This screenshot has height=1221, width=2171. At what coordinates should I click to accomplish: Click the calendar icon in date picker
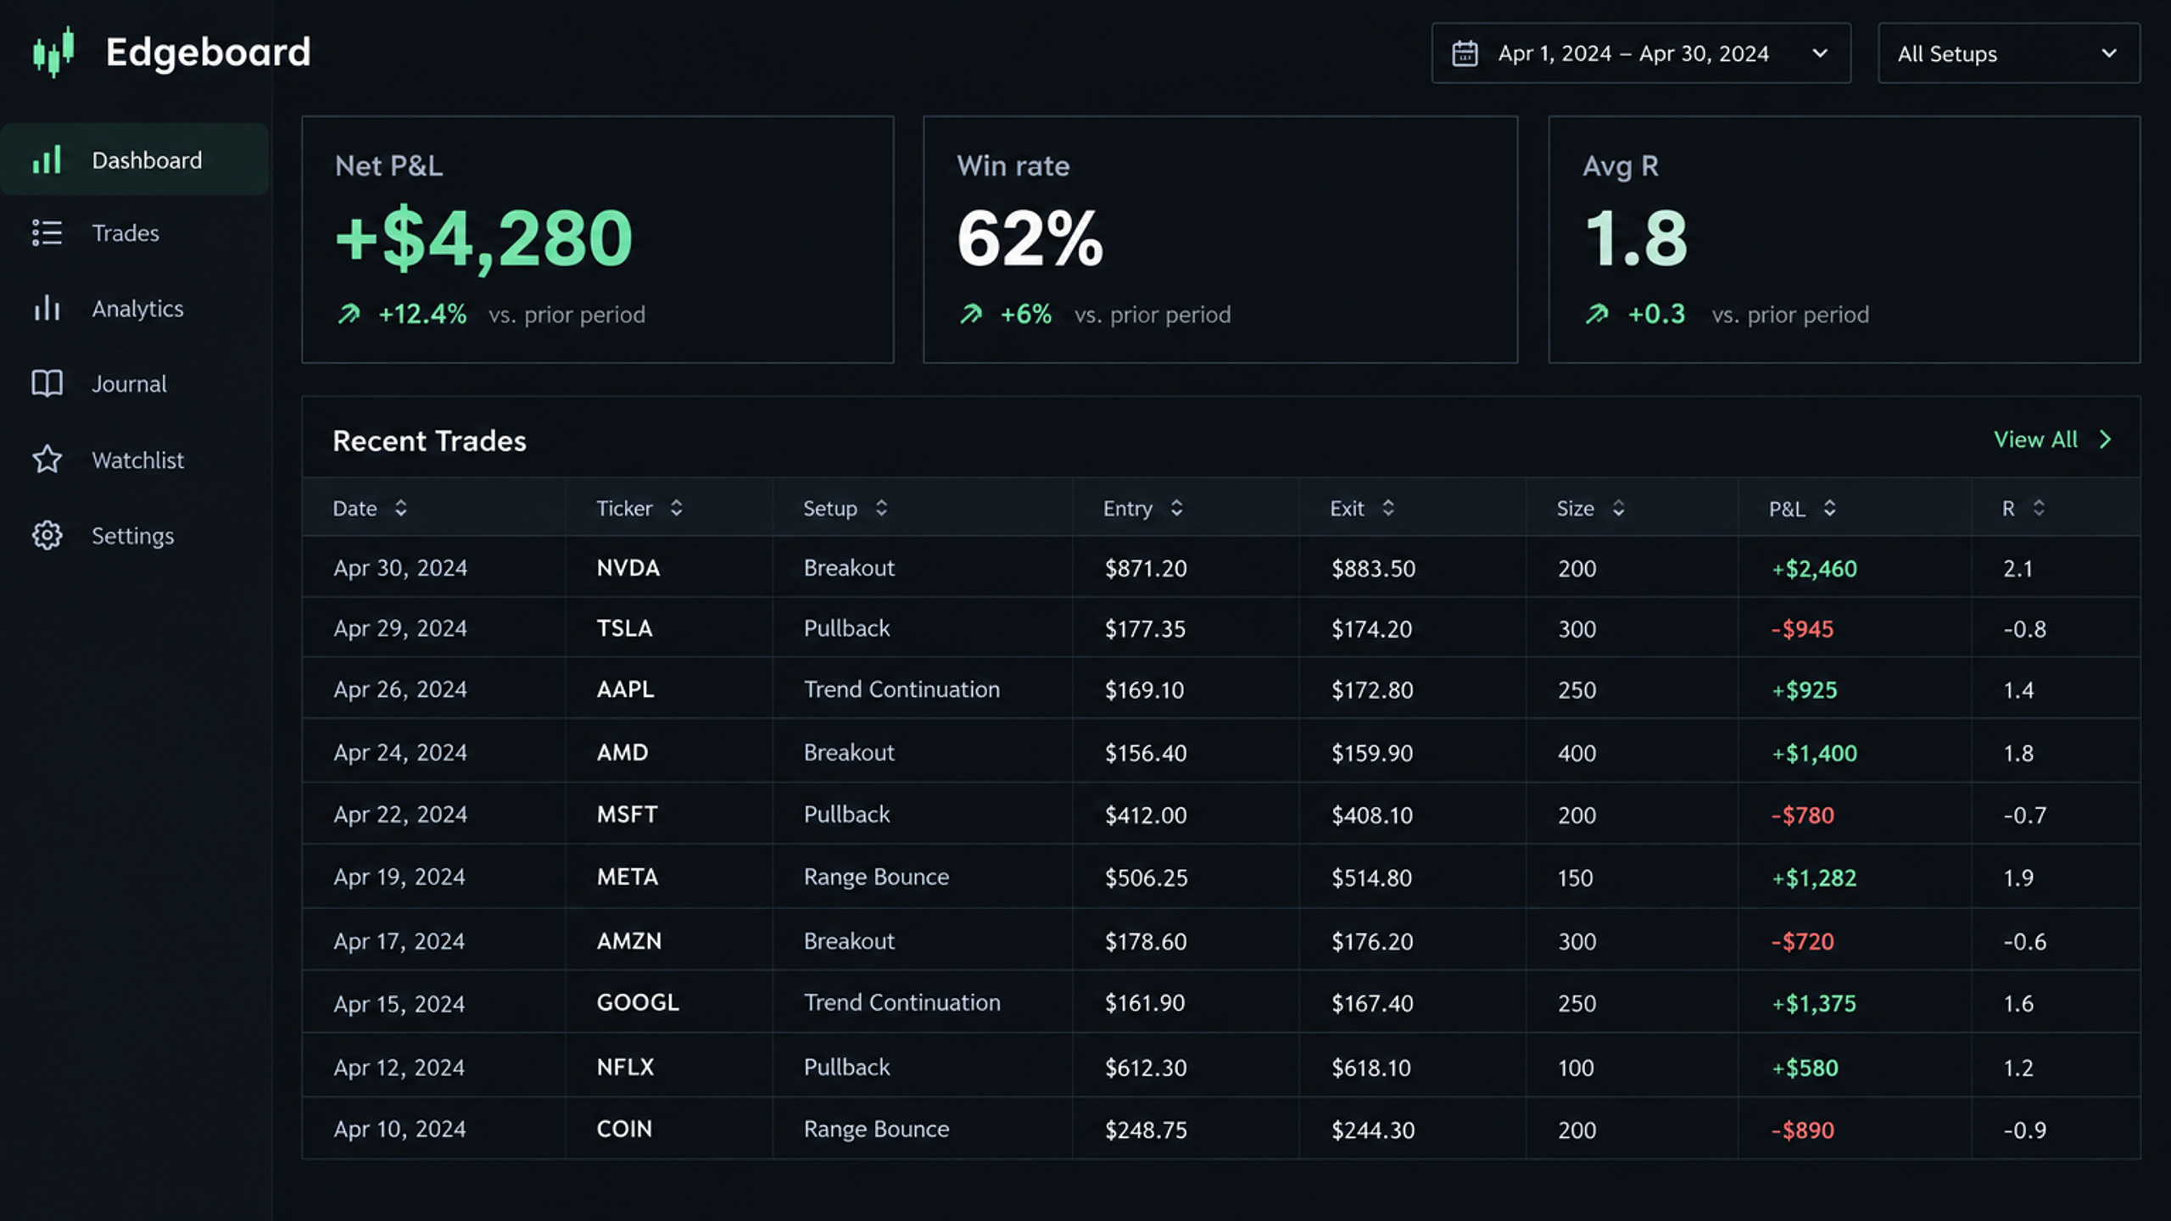click(1465, 53)
